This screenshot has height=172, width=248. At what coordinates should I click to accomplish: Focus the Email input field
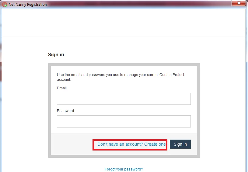124,99
